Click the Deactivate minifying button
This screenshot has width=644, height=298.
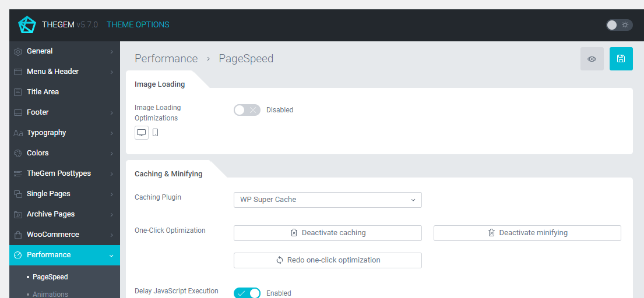point(527,233)
